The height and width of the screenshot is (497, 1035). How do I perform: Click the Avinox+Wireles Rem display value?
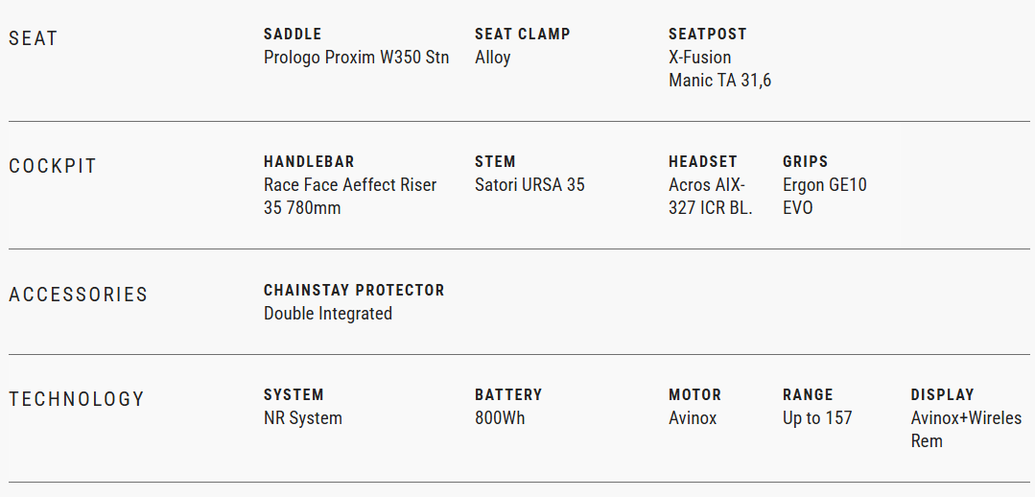pyautogui.click(x=966, y=429)
